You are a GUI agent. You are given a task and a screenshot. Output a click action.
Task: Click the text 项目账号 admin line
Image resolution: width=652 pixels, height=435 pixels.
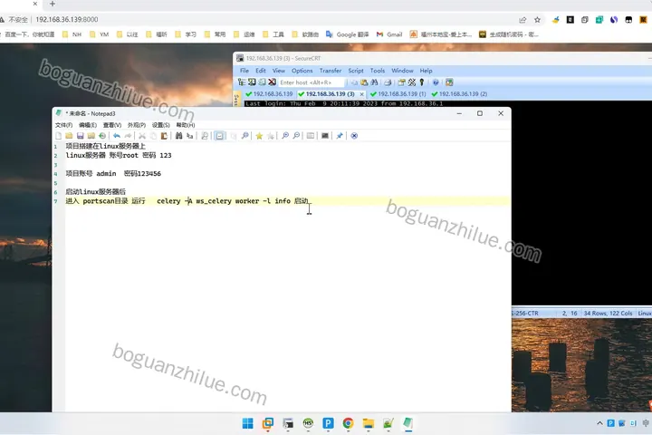(x=113, y=174)
